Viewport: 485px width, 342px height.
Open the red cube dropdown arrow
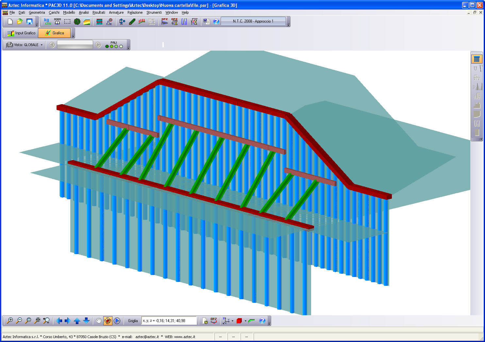tap(245, 321)
